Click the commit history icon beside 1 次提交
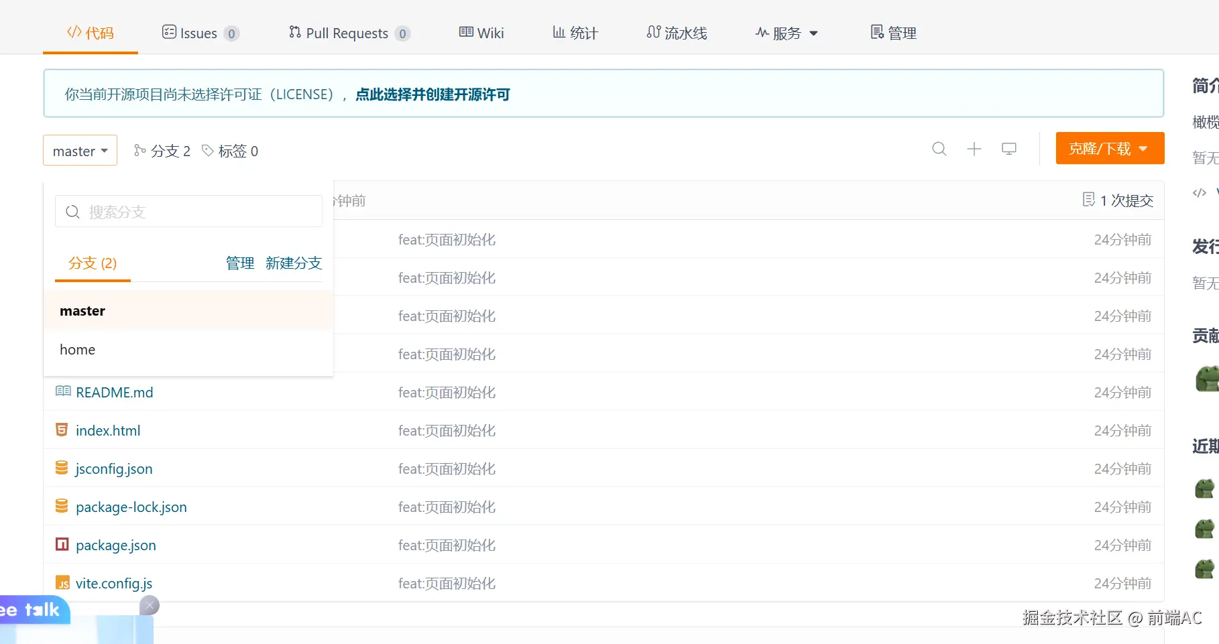 [1088, 200]
